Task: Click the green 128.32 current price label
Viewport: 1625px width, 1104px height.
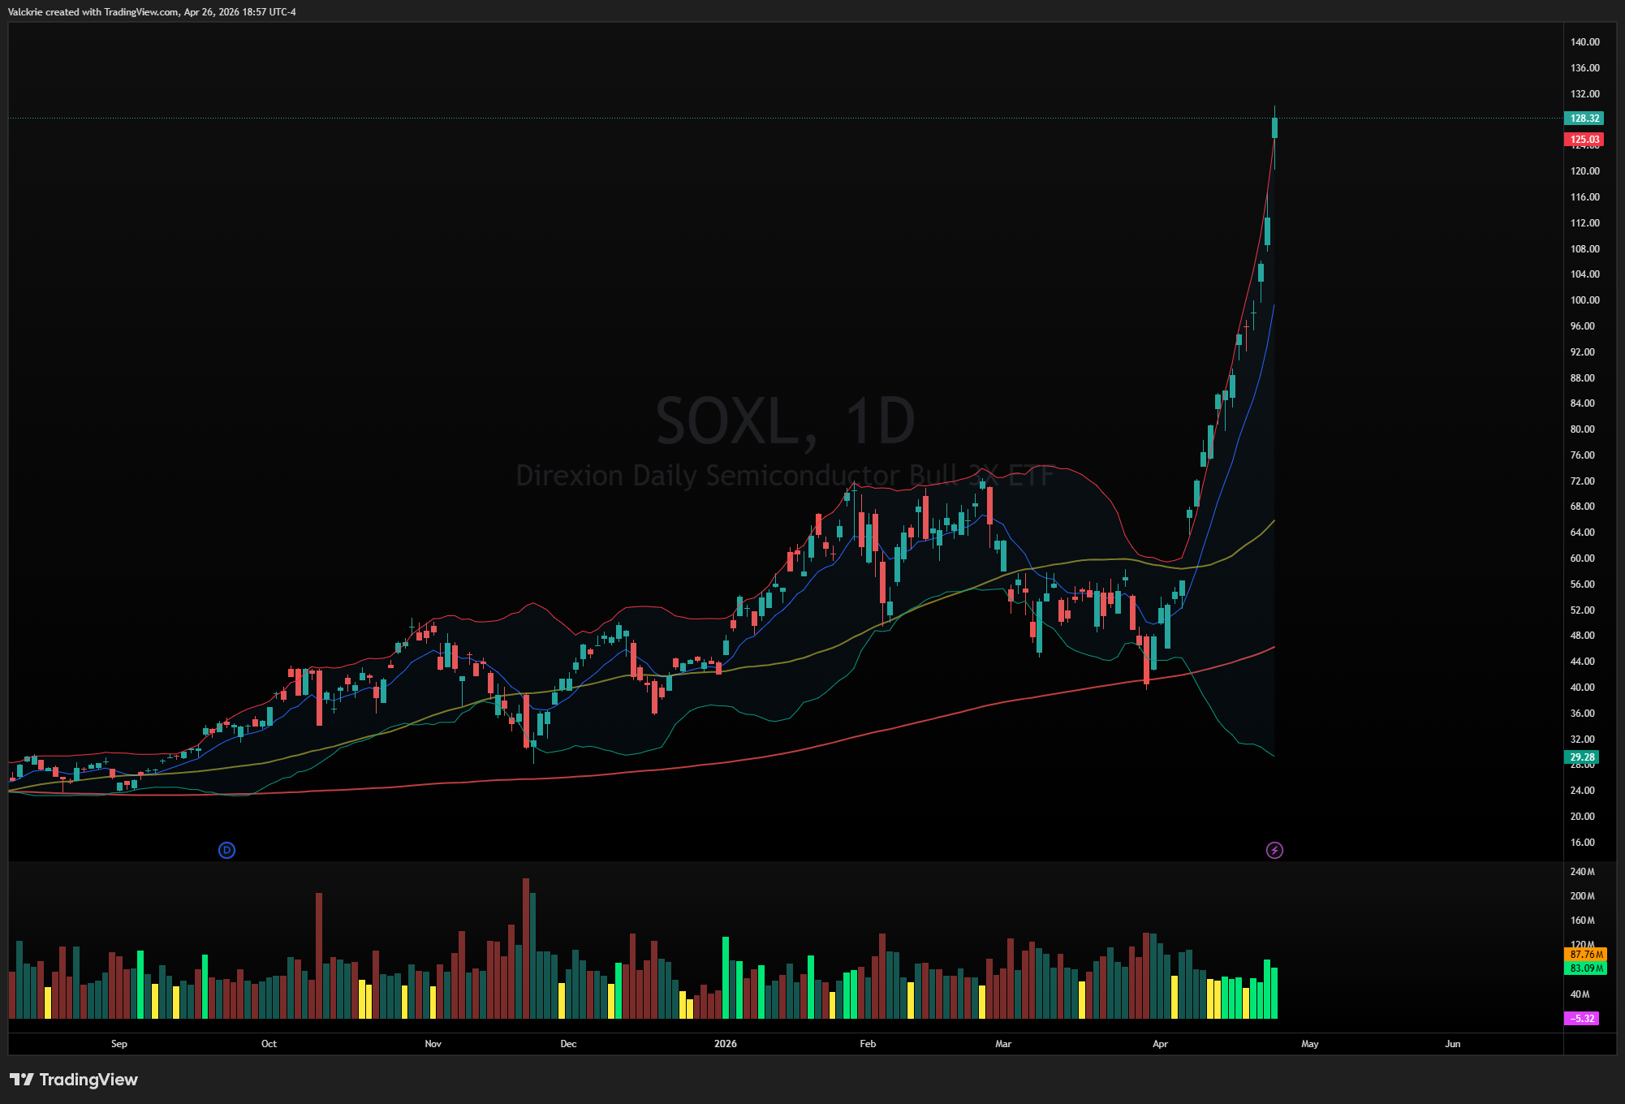Action: [x=1583, y=118]
